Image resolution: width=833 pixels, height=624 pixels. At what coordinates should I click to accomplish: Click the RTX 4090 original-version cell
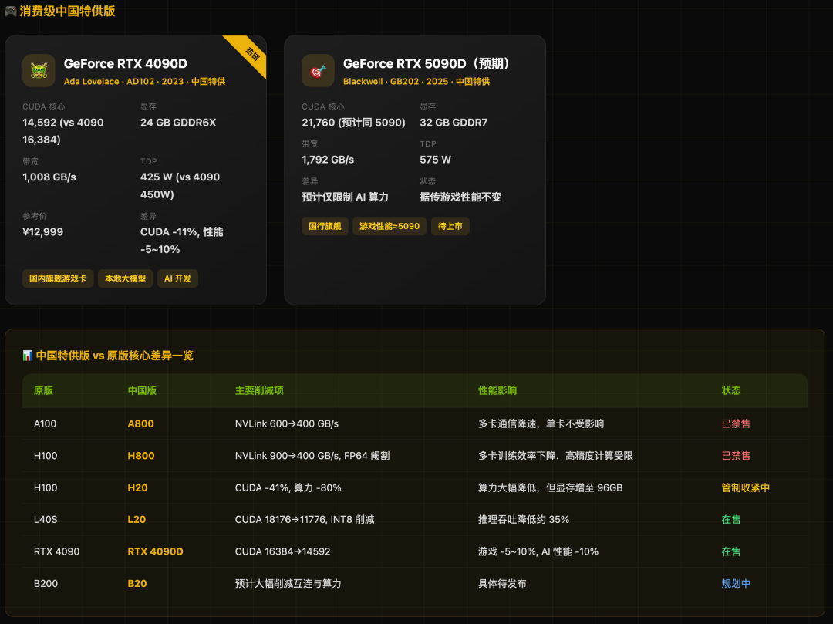point(57,551)
